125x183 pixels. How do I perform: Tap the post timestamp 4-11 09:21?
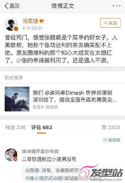tap(32, 28)
